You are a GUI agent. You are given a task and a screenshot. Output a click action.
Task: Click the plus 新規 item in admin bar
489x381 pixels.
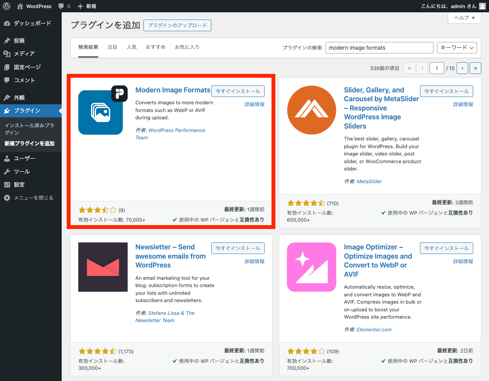tap(87, 6)
